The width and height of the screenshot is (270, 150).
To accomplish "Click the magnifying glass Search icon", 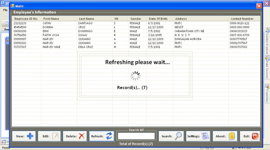I will tap(178, 136).
